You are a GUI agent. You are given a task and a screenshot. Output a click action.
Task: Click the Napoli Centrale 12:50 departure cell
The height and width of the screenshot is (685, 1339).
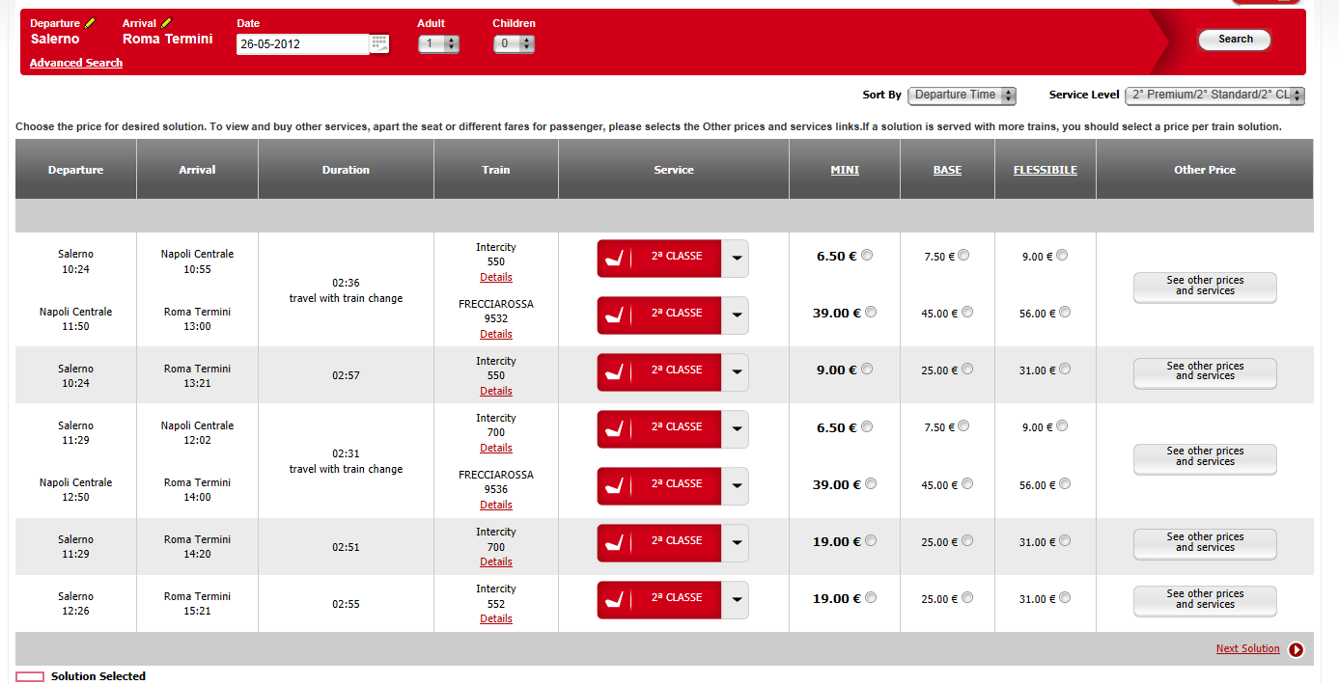75,490
